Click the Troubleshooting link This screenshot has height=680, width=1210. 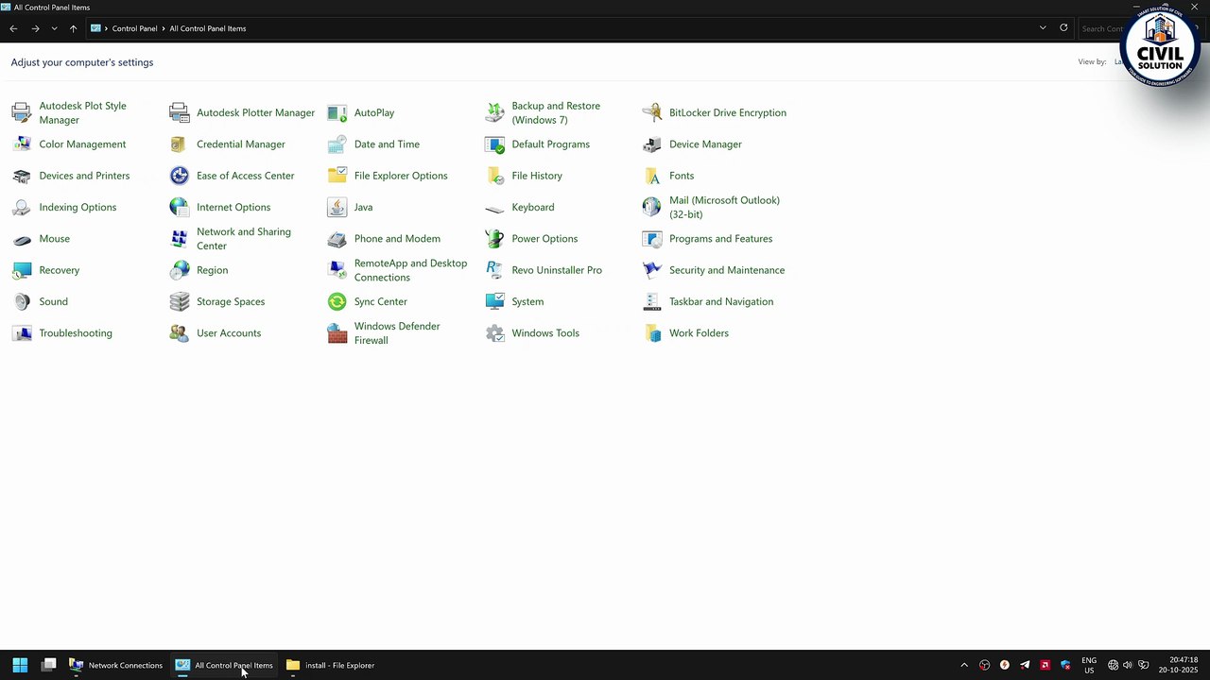76,333
